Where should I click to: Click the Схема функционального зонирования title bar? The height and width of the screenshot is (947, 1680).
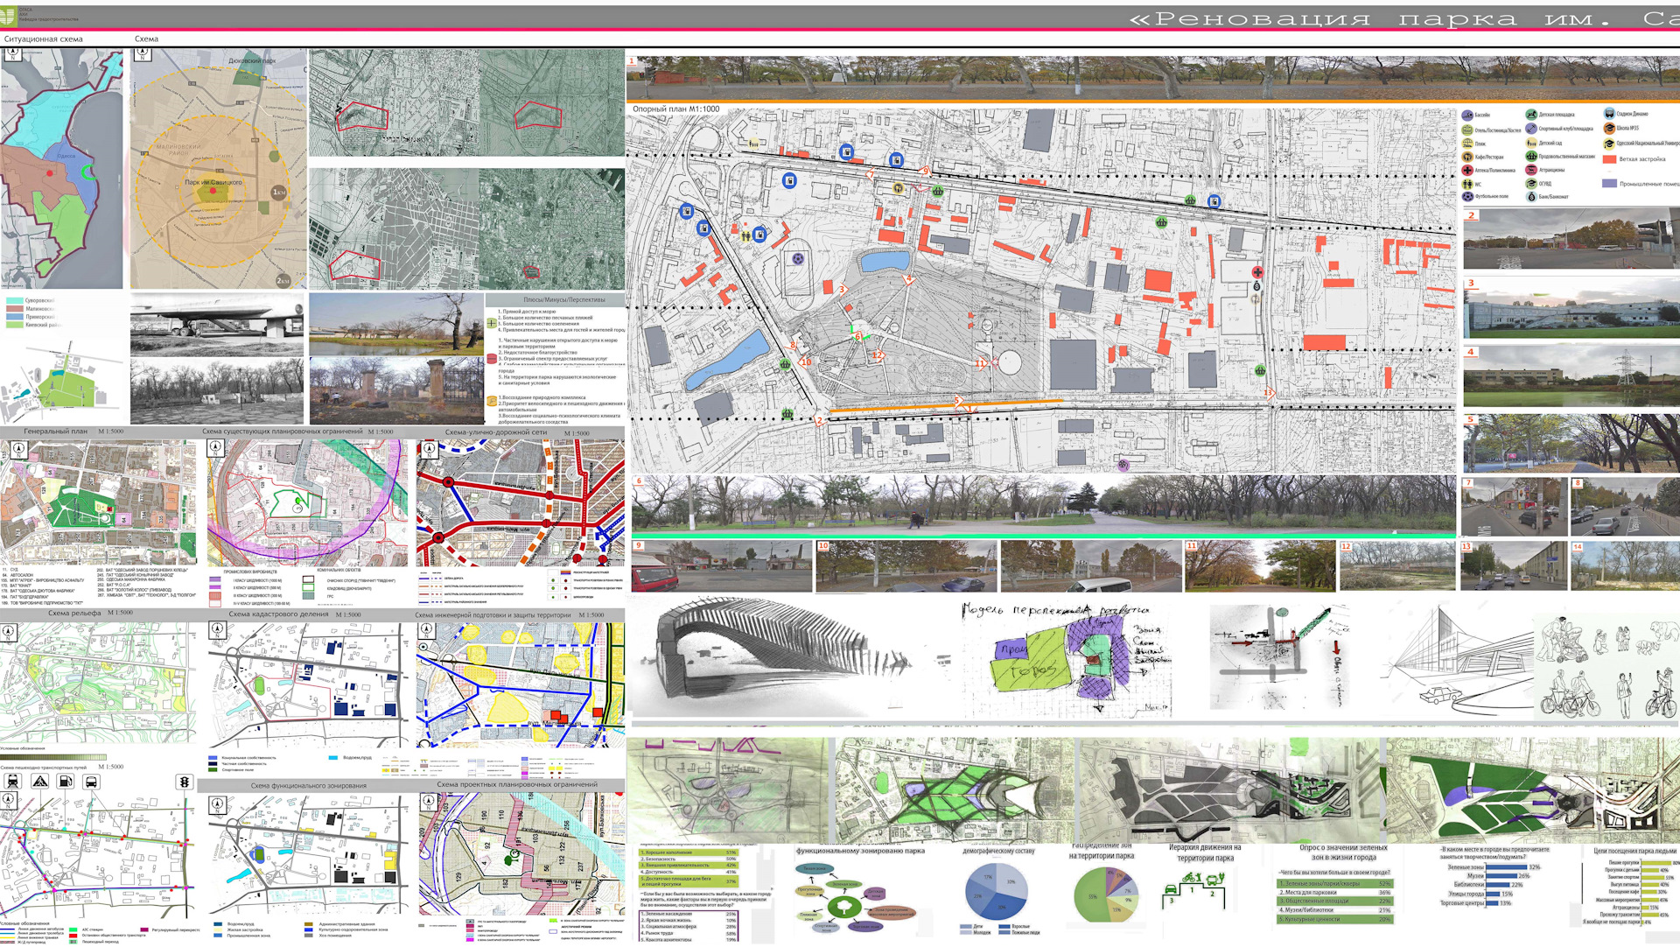(308, 786)
